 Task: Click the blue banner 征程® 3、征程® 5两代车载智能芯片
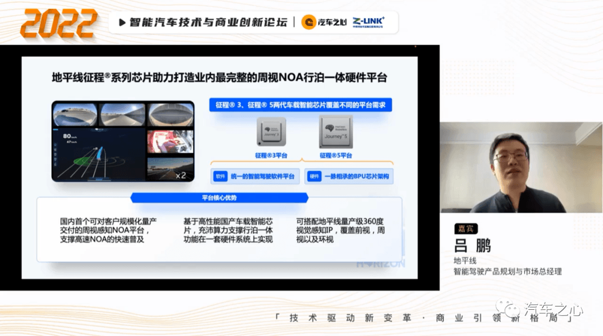pos(300,105)
